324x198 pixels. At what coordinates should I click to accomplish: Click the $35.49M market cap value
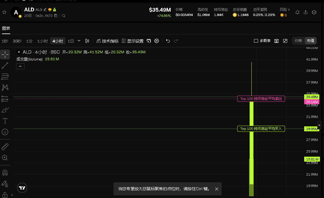[x=160, y=10]
